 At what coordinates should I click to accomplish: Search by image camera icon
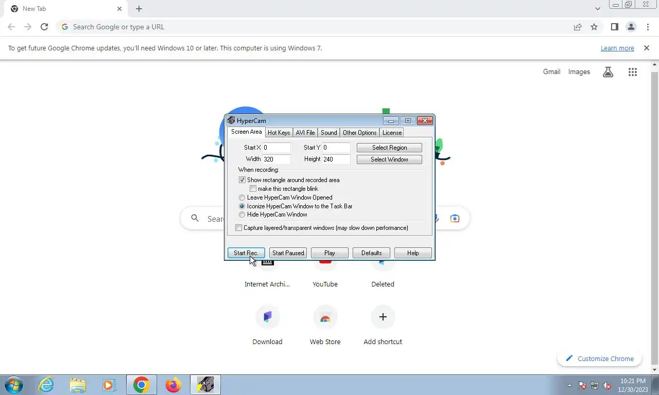click(455, 219)
